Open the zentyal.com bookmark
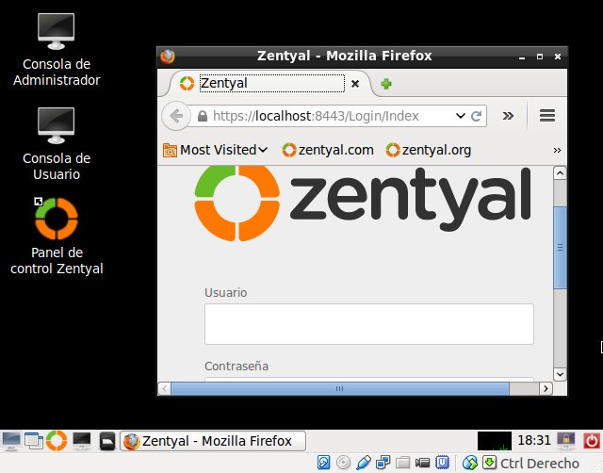This screenshot has width=603, height=473. coord(328,150)
